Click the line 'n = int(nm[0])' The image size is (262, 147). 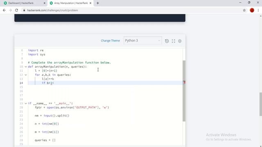(47, 124)
